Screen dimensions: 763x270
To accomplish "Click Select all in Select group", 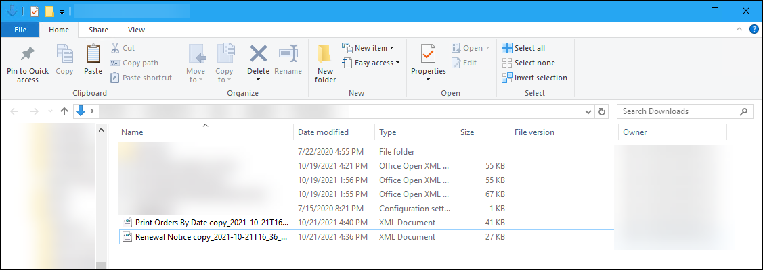I will pos(523,48).
